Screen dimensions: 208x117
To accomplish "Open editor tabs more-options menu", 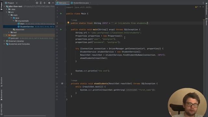I will click(x=203, y=3).
